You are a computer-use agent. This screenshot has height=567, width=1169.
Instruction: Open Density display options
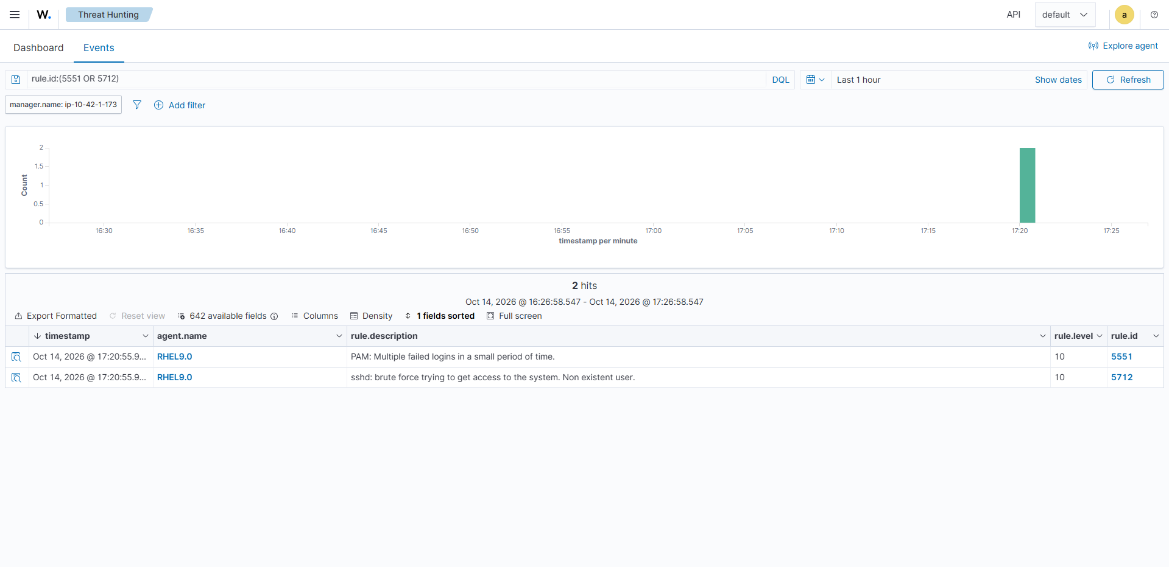(x=371, y=316)
